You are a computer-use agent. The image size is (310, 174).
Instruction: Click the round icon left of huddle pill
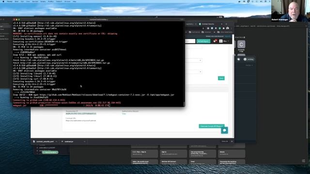pos(239,59)
